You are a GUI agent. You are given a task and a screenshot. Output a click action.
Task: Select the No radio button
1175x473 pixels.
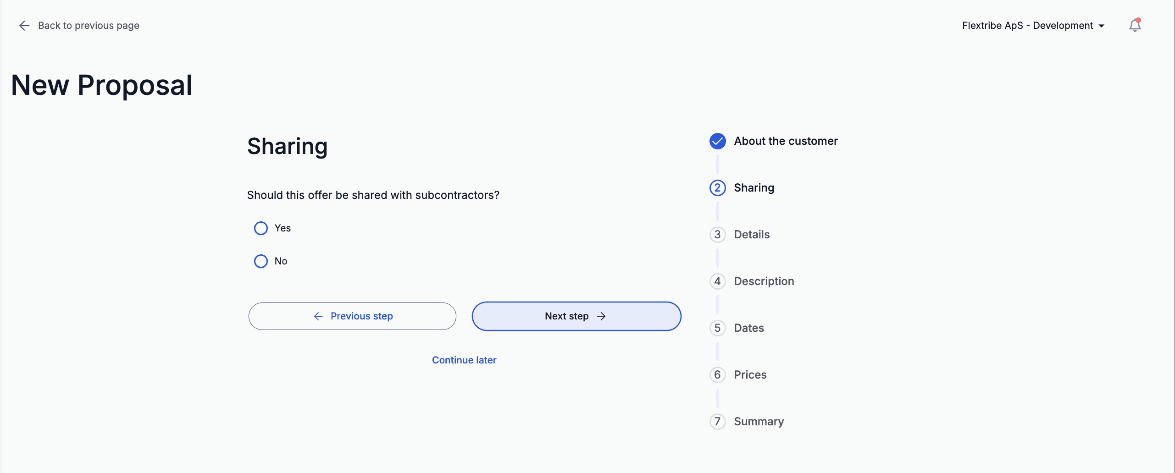click(x=261, y=261)
